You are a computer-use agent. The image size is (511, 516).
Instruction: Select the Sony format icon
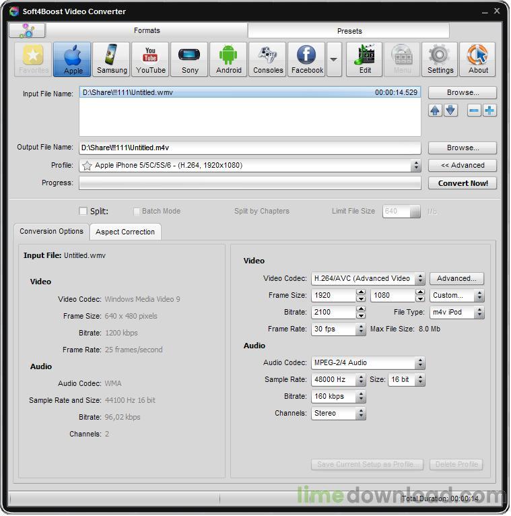coord(190,59)
